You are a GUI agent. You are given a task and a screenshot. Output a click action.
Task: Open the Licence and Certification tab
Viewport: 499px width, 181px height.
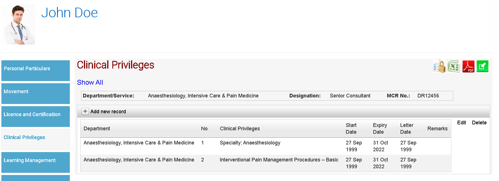(35, 116)
